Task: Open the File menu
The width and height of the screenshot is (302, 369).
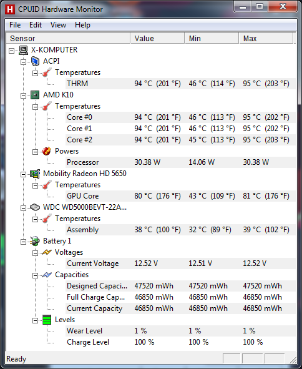Action: coord(15,25)
